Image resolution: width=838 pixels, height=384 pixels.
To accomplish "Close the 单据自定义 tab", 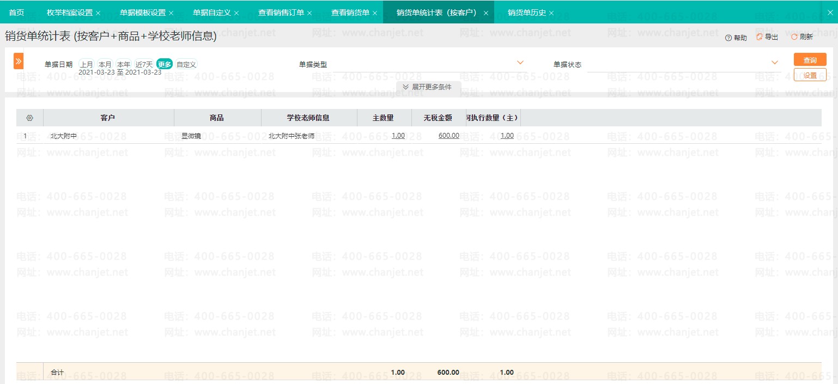I will click(x=236, y=13).
